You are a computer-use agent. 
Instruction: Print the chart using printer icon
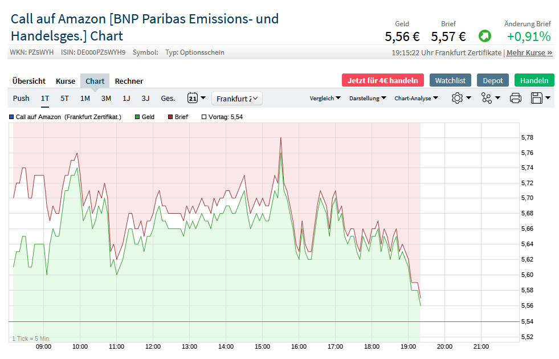[x=516, y=98]
